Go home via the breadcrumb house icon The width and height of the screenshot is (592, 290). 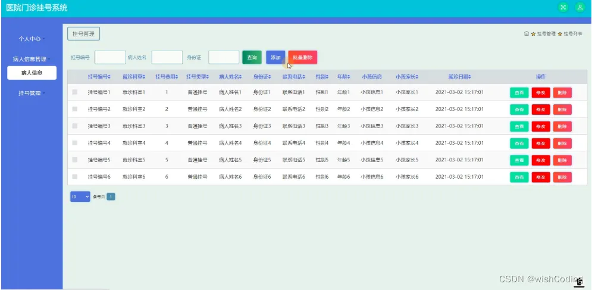[527, 33]
